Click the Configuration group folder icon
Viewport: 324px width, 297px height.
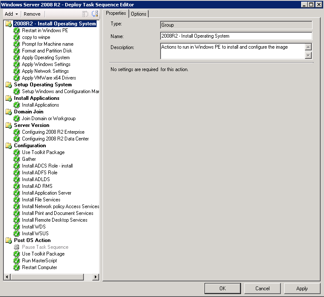coord(8,146)
